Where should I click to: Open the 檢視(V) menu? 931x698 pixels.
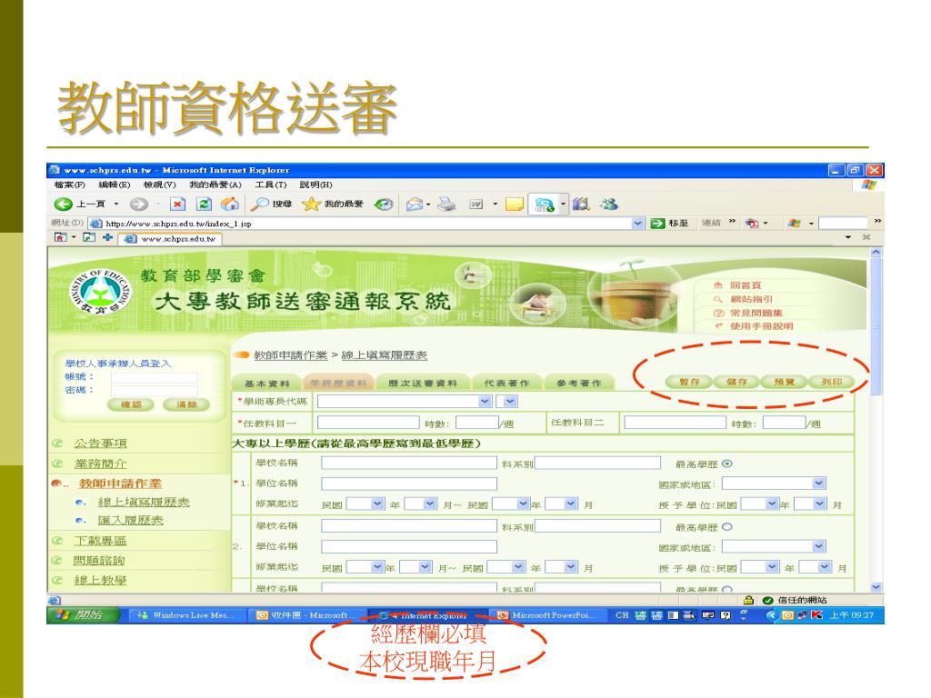point(160,184)
